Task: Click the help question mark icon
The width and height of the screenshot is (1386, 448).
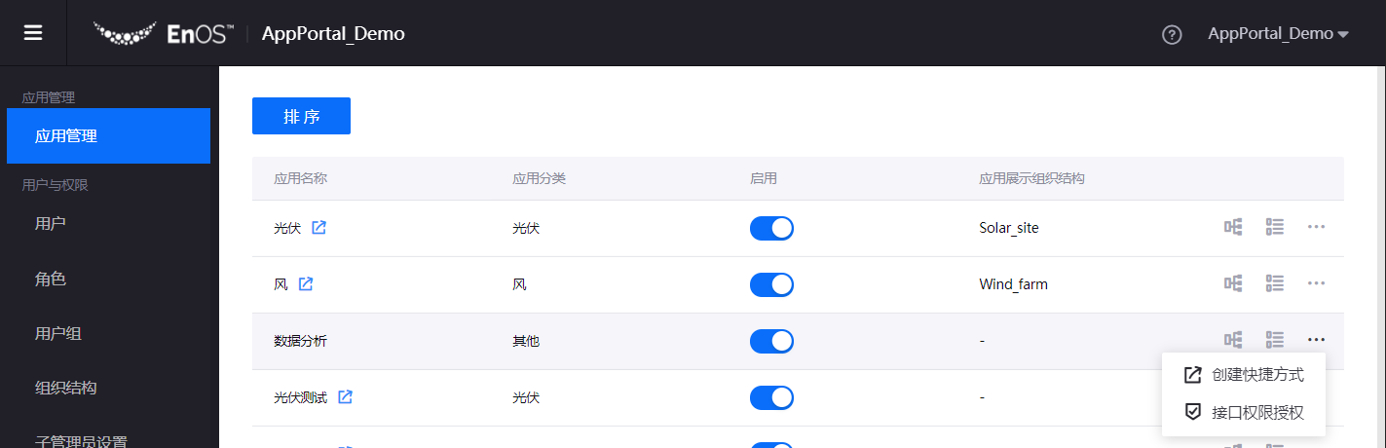Action: [1172, 34]
